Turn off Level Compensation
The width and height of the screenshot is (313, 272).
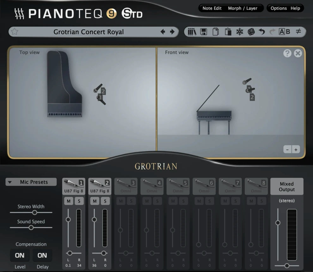click(x=20, y=255)
